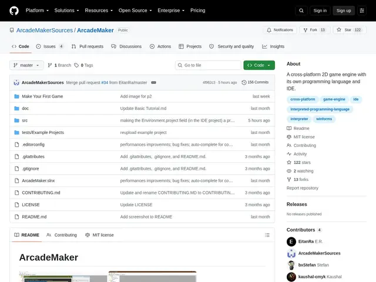
Task: Click the doc folder icon
Action: tap(16, 108)
